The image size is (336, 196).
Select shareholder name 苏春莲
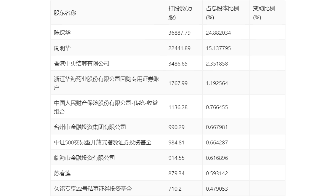pos(62,173)
